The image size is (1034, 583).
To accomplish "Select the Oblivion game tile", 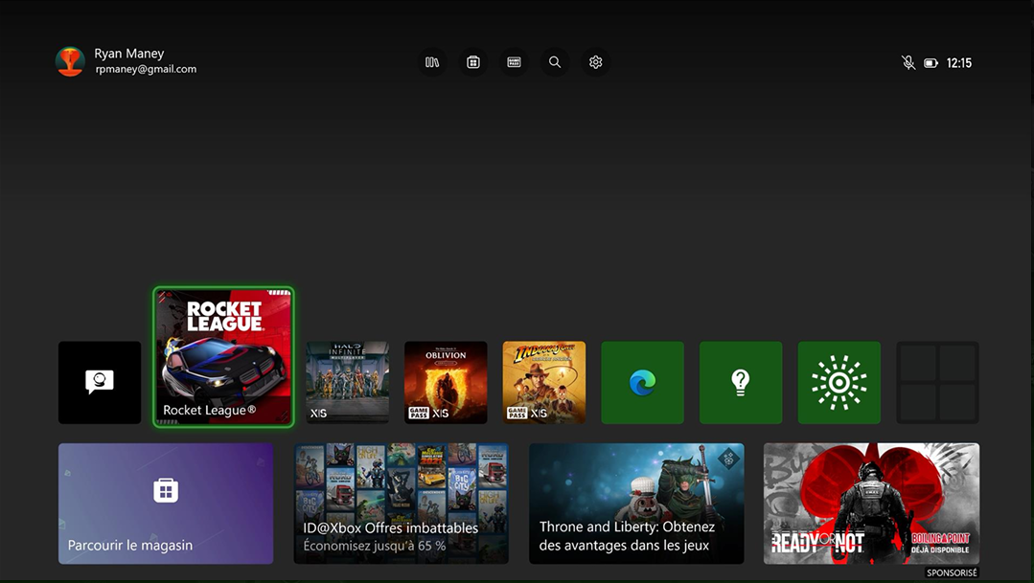I will pyautogui.click(x=446, y=383).
